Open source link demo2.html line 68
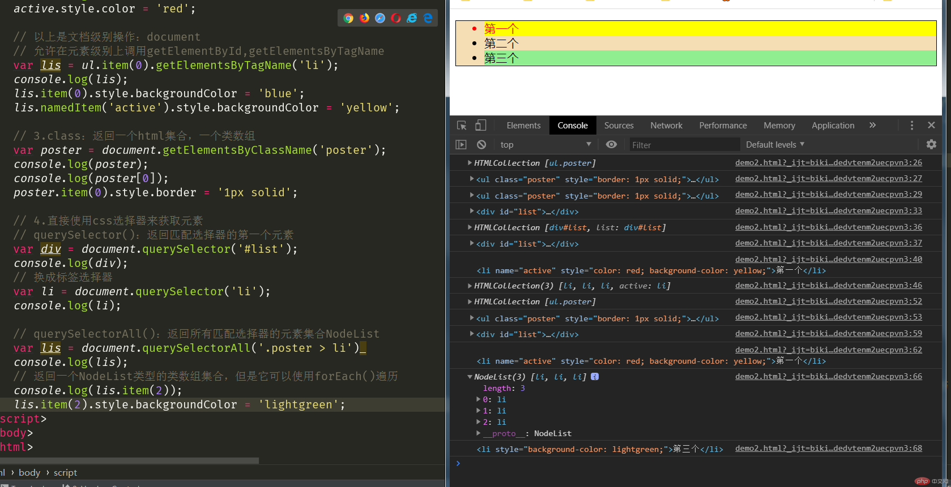Image resolution: width=951 pixels, height=487 pixels. [x=829, y=448]
